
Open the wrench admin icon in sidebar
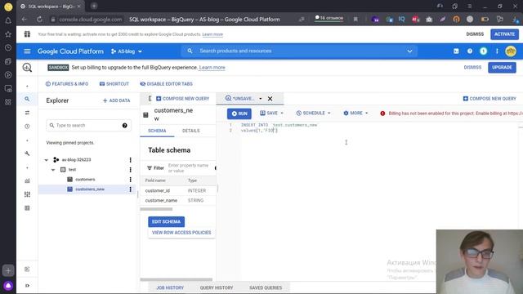pos(27,154)
